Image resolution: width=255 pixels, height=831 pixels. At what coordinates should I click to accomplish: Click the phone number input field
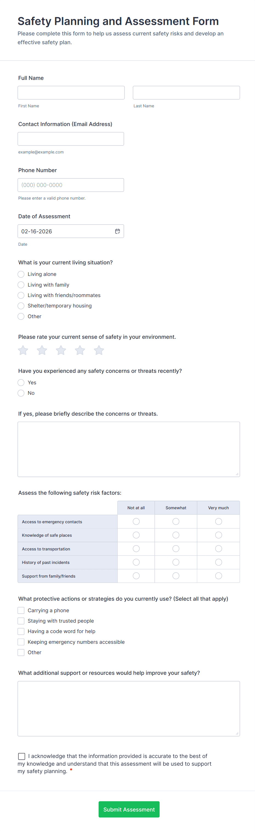coord(70,185)
